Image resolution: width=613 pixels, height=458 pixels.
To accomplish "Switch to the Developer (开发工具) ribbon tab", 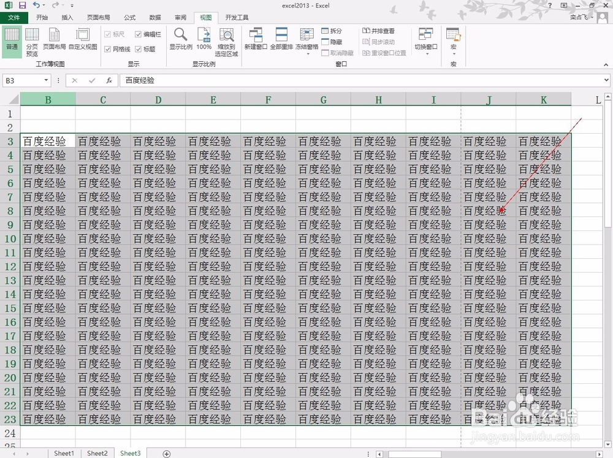I will [237, 17].
